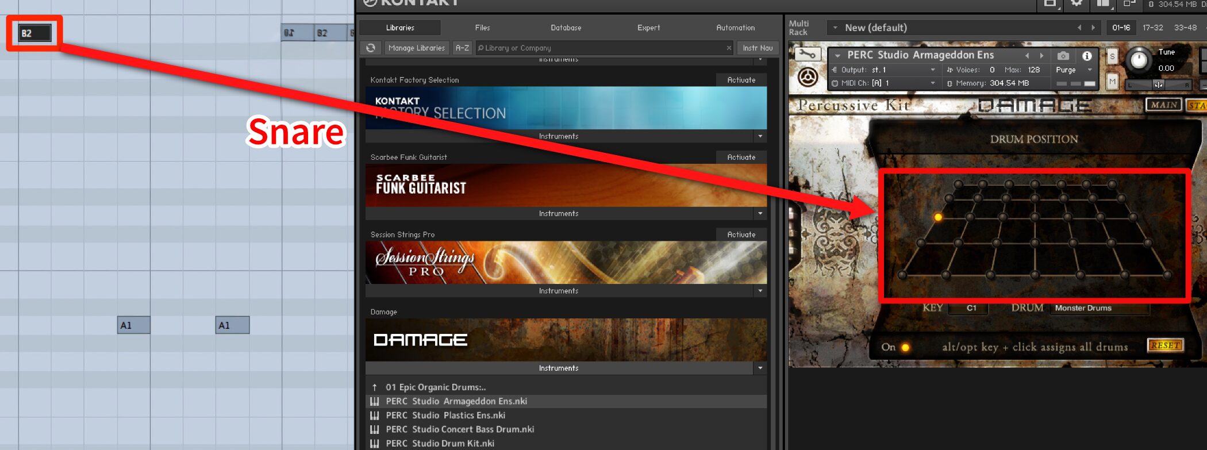
Task: Select the Kontakt Factory Selection banner
Action: click(x=566, y=108)
